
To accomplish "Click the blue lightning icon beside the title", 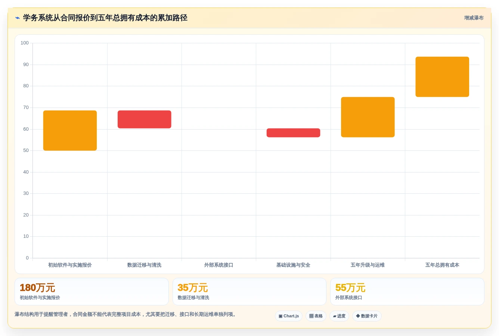I will tap(17, 18).
